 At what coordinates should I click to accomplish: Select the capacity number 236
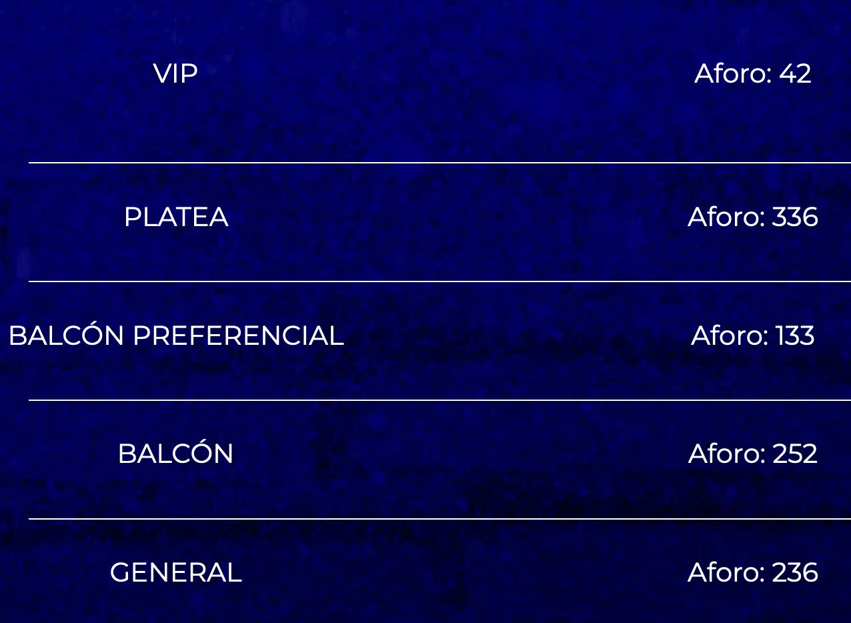[795, 572]
